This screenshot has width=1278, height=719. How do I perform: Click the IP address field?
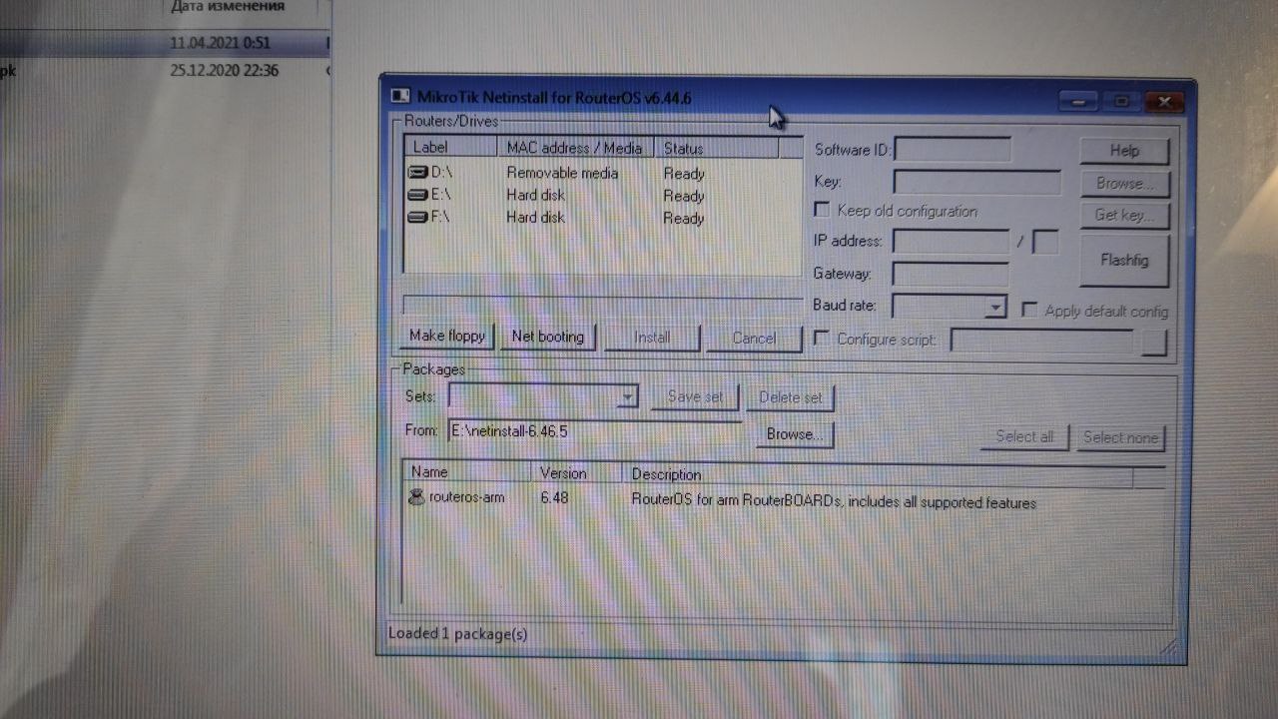pyautogui.click(x=951, y=242)
